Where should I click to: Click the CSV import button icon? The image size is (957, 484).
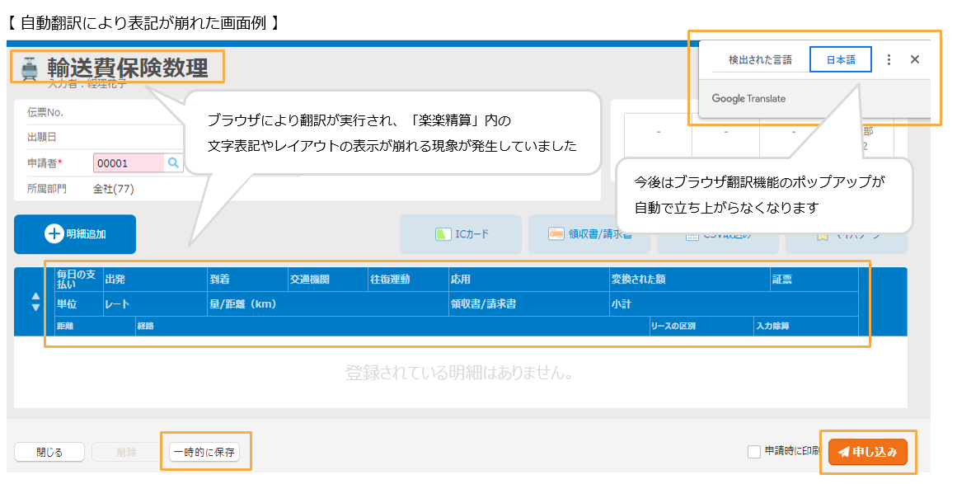tap(691, 235)
